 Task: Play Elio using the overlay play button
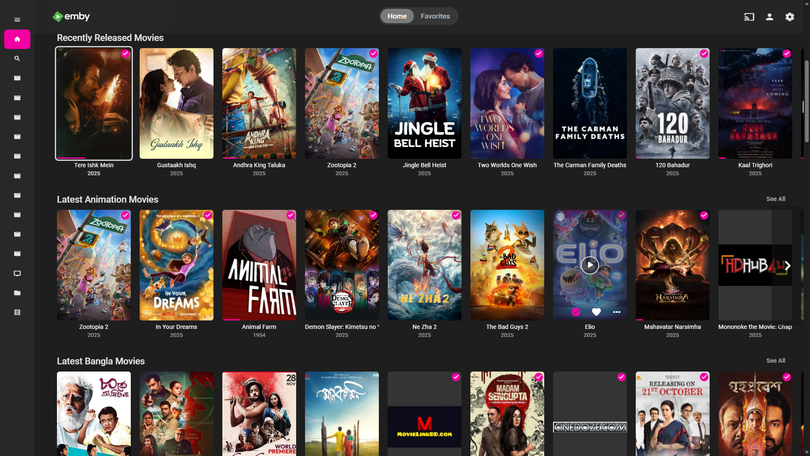590,265
